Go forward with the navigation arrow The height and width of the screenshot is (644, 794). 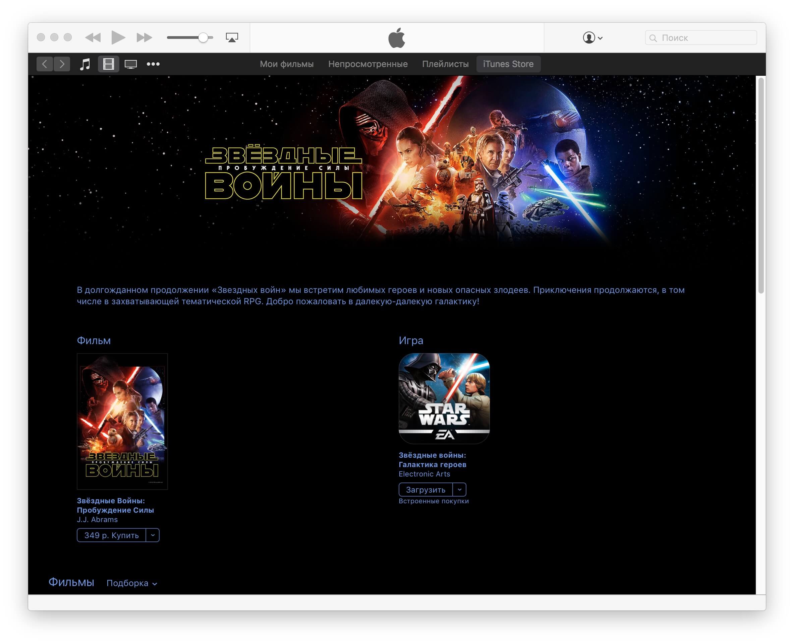62,64
